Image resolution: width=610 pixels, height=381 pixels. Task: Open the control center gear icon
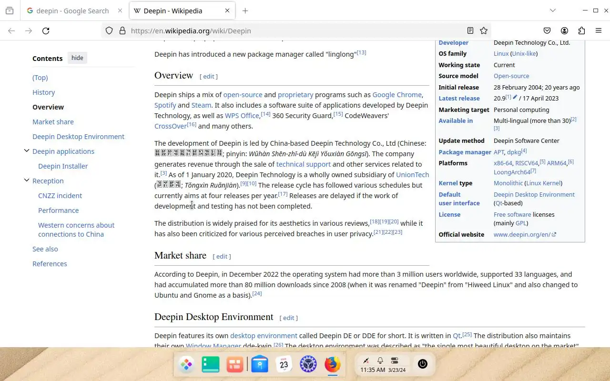(308, 365)
